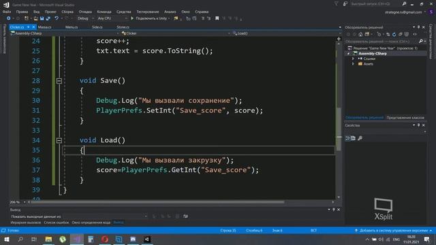This screenshot has width=436, height=245.
Task: Open the Список ошибок tab
Action: tap(56, 223)
